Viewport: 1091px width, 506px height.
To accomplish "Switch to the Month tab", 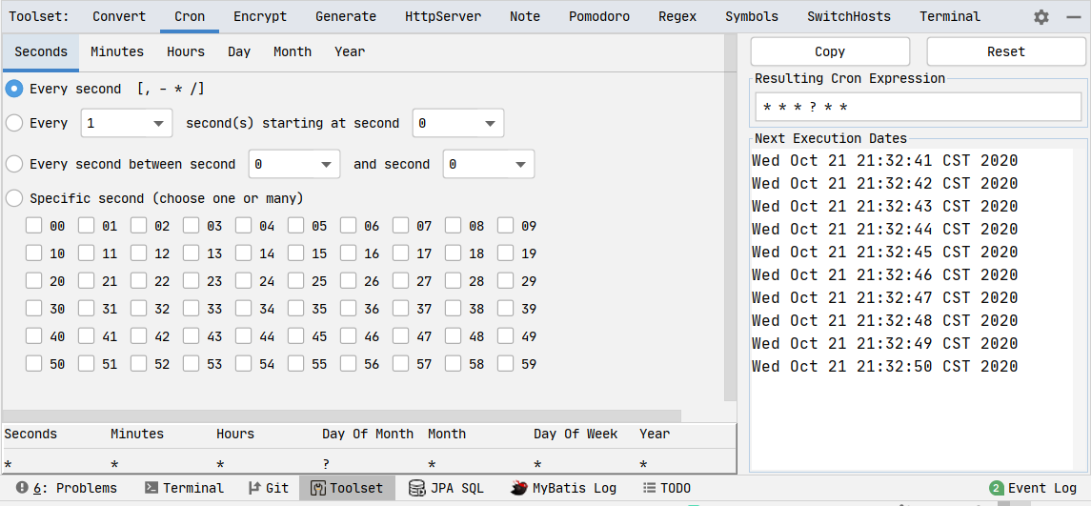I will [293, 52].
